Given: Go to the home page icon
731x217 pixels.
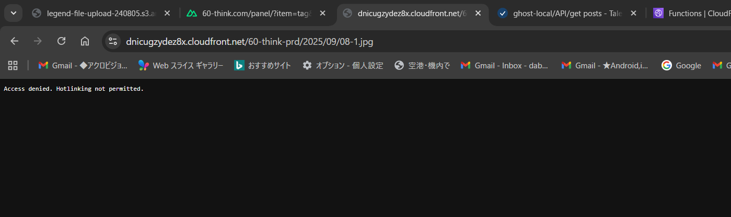Looking at the screenshot, I should coord(85,41).
